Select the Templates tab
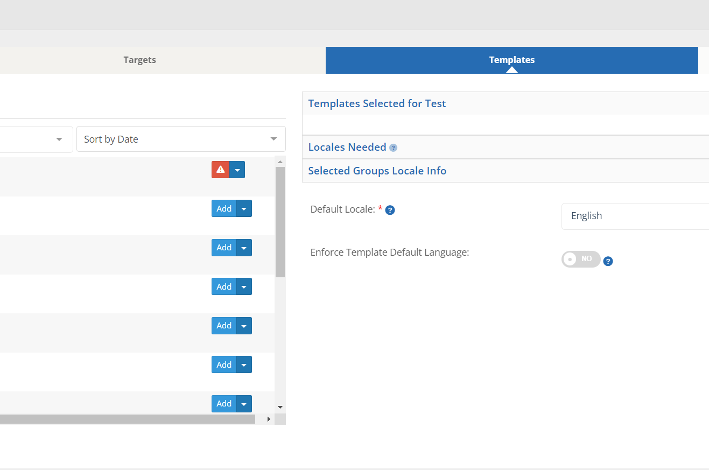The width and height of the screenshot is (709, 470). click(x=512, y=60)
